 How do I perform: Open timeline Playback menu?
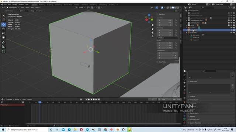(x=10, y=99)
